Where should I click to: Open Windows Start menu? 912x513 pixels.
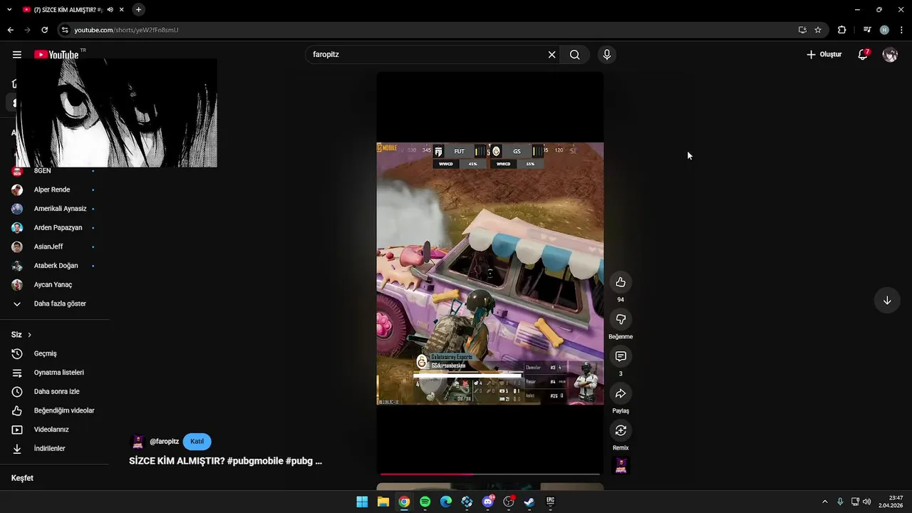362,502
